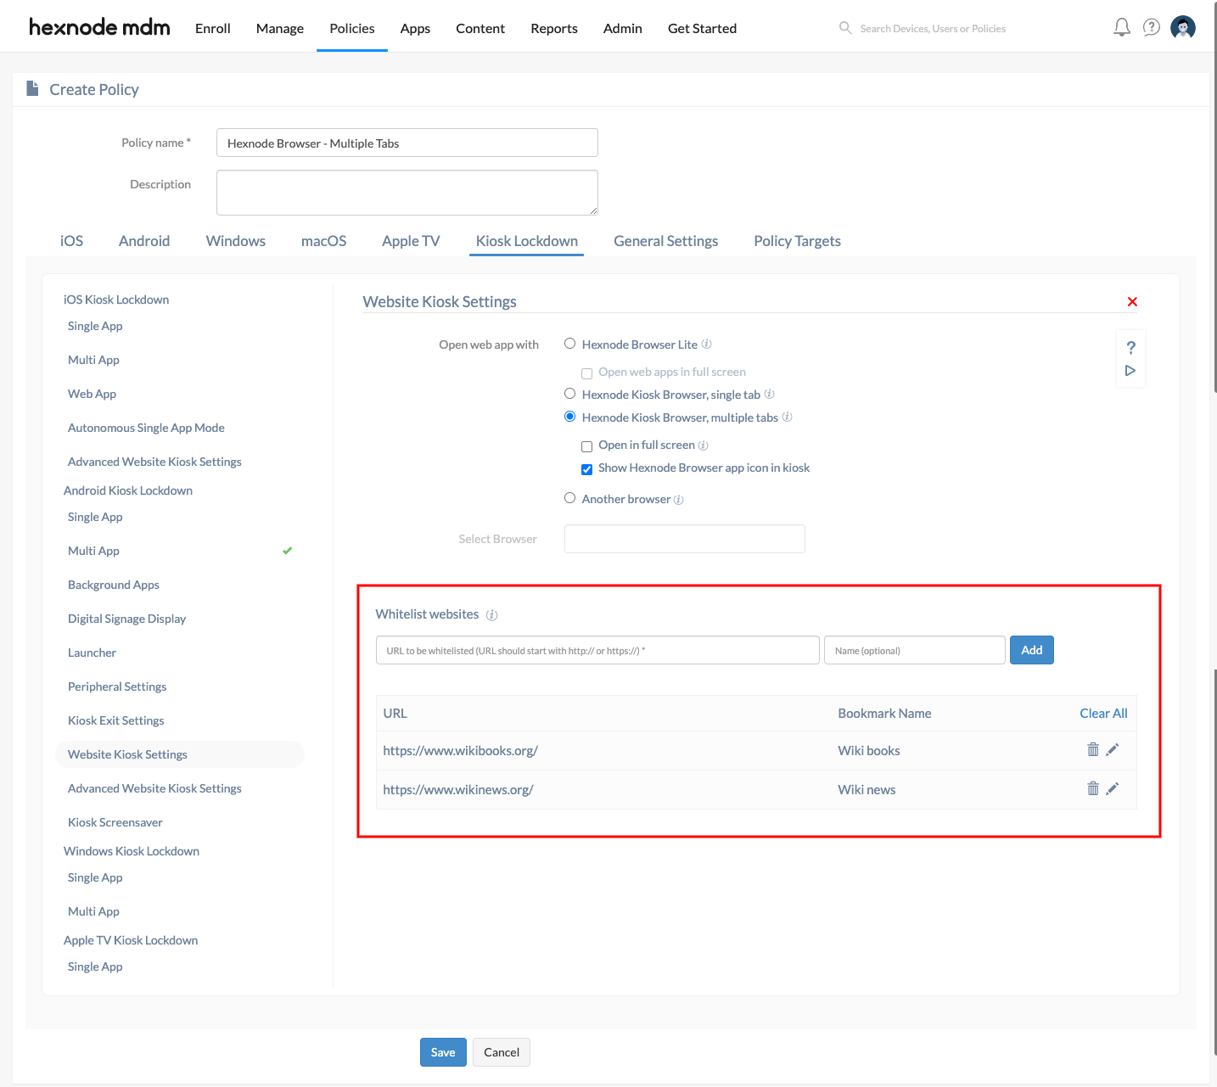Open Background Apps in sidebar
Screen dimensions: 1217x1087
coord(114,585)
